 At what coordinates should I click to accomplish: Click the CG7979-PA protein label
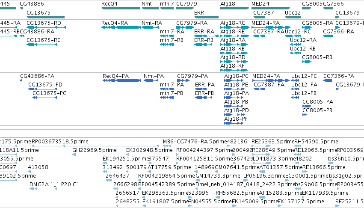pos(192,76)
